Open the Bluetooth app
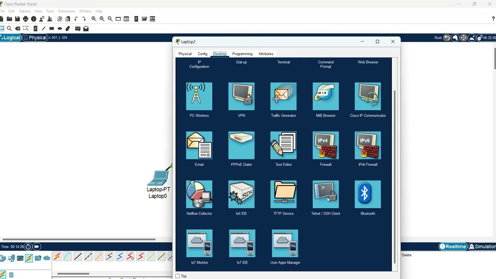This screenshot has height=279, width=496. 368,194
